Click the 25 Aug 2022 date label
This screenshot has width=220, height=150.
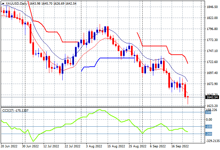point(137,146)
